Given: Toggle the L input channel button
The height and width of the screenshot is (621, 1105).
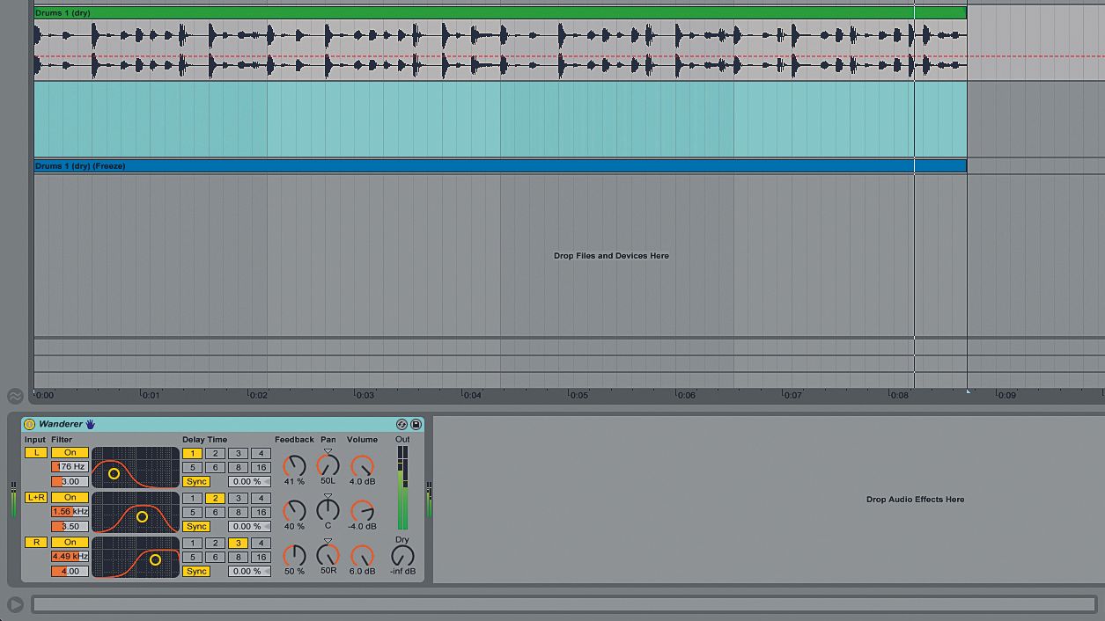Looking at the screenshot, I should point(35,453).
